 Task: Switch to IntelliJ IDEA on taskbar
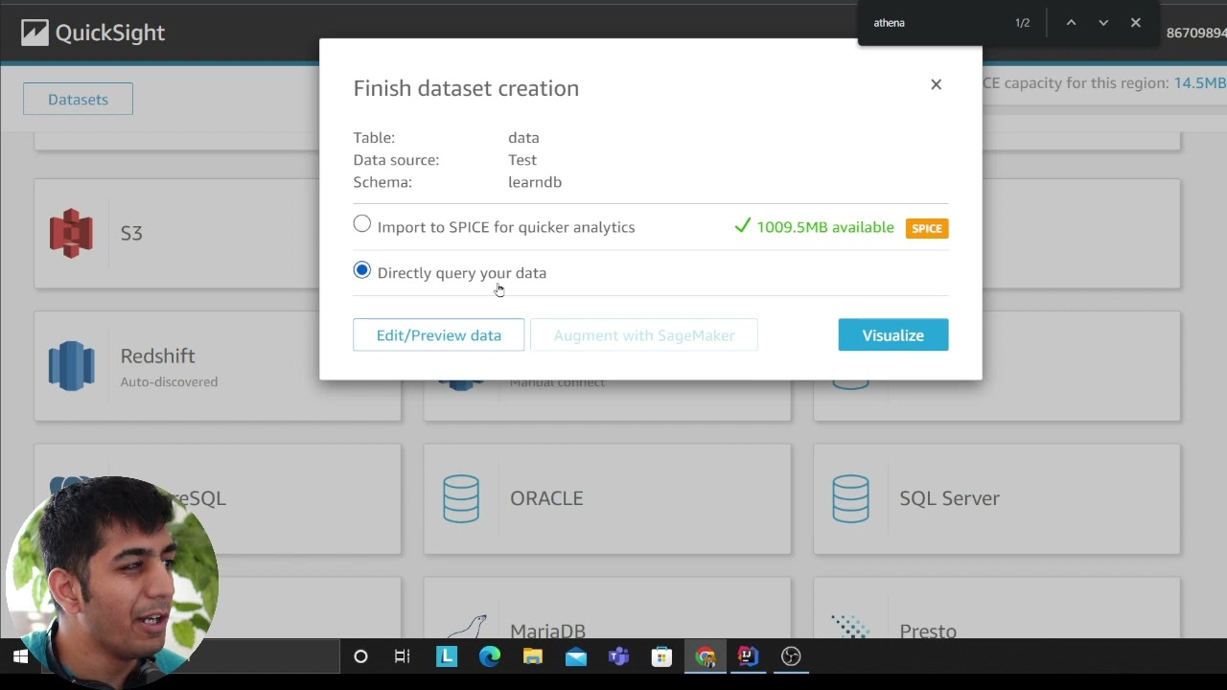(748, 656)
